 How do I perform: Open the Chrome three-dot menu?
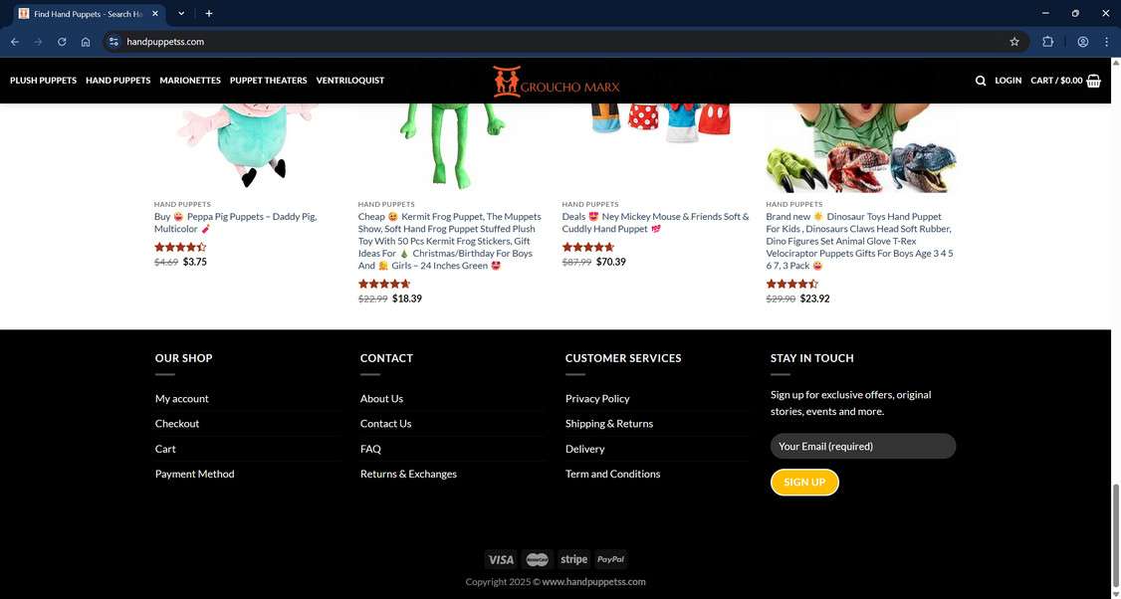coord(1107,42)
